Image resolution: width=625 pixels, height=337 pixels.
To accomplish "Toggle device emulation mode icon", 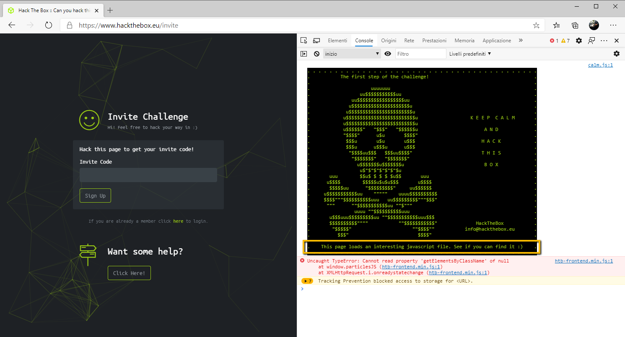I will click(x=316, y=41).
